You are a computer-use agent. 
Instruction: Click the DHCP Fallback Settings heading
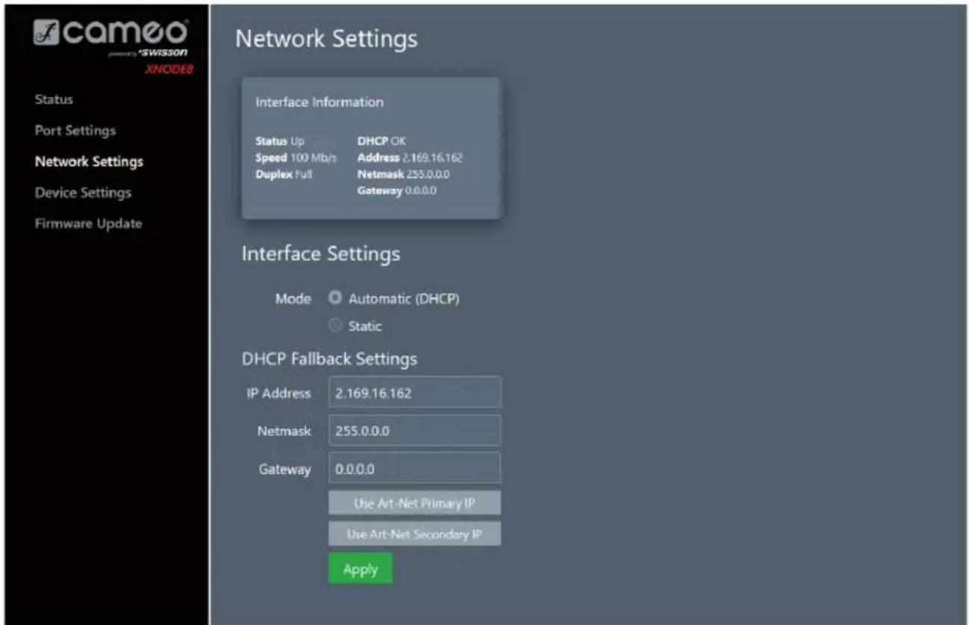pos(329,359)
